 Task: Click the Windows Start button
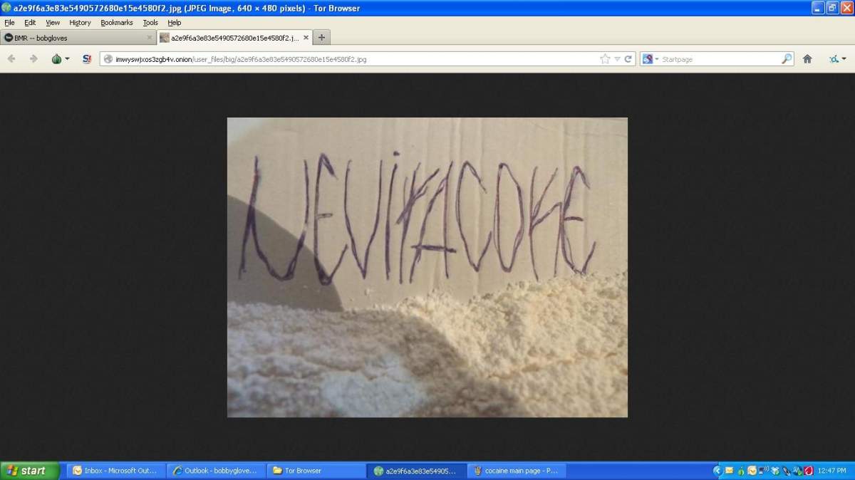click(x=28, y=471)
